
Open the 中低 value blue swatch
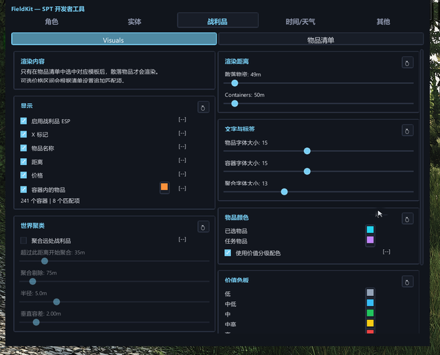(370, 303)
